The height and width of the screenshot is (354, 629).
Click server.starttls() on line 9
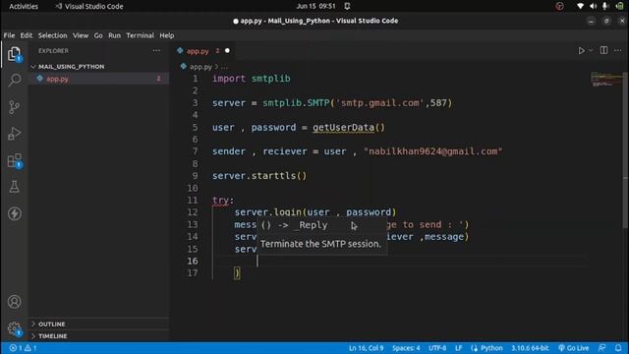(259, 176)
